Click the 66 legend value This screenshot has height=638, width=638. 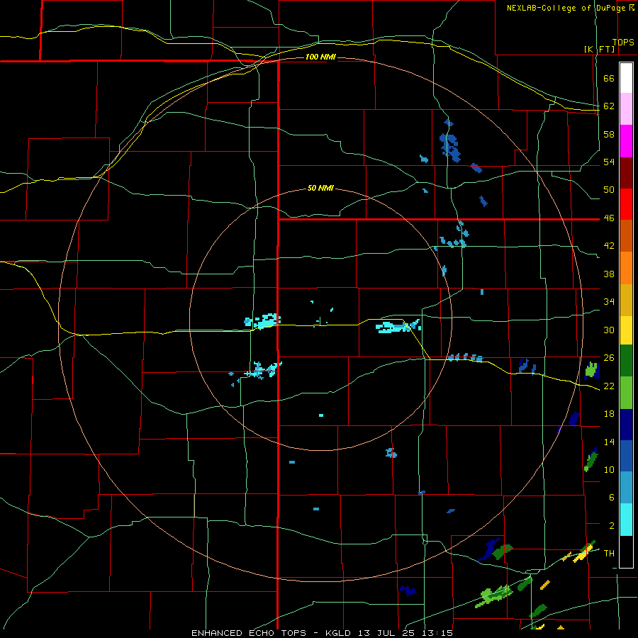(609, 79)
